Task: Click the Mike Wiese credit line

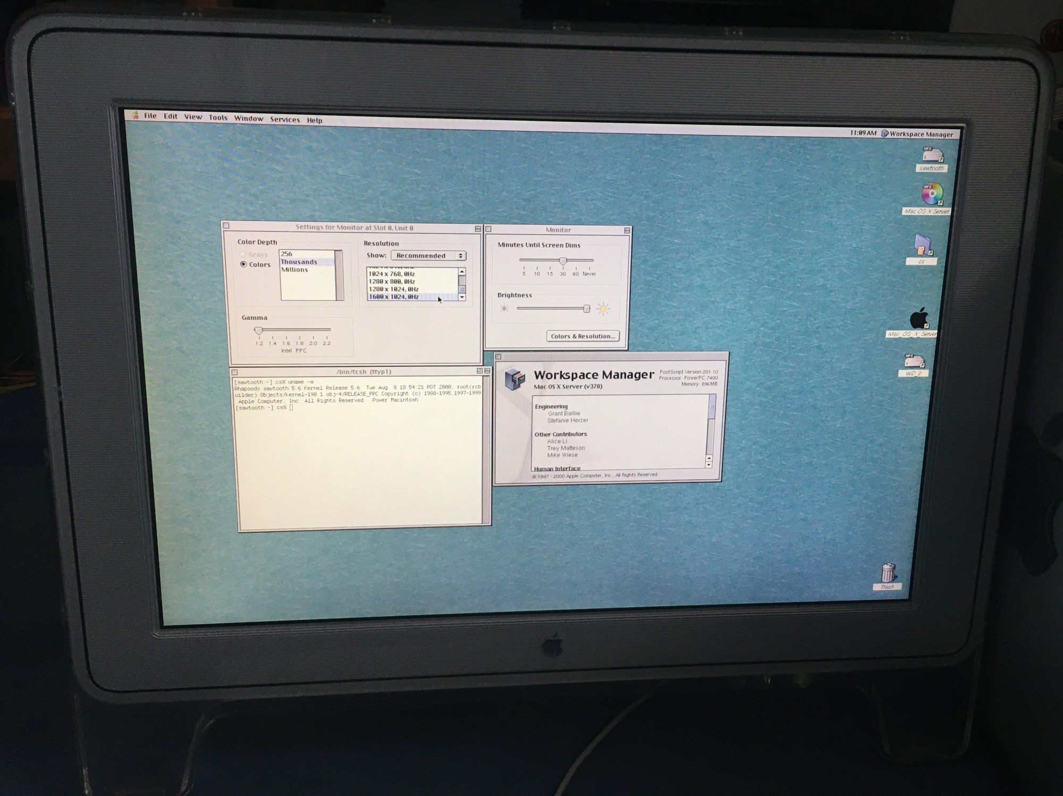Action: click(x=562, y=455)
